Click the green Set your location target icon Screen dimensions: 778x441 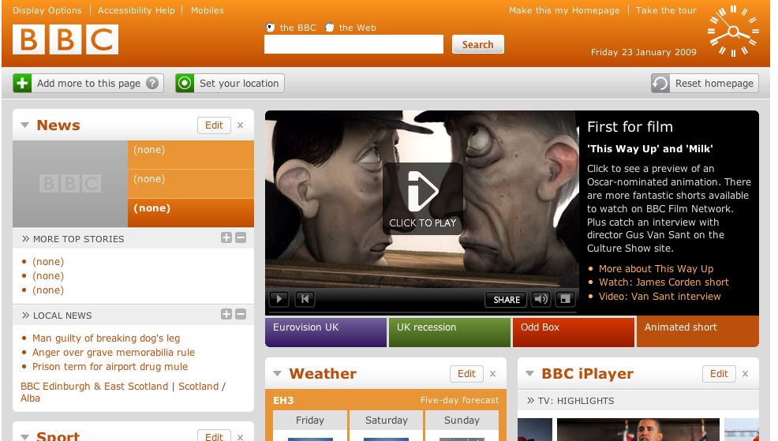point(185,84)
